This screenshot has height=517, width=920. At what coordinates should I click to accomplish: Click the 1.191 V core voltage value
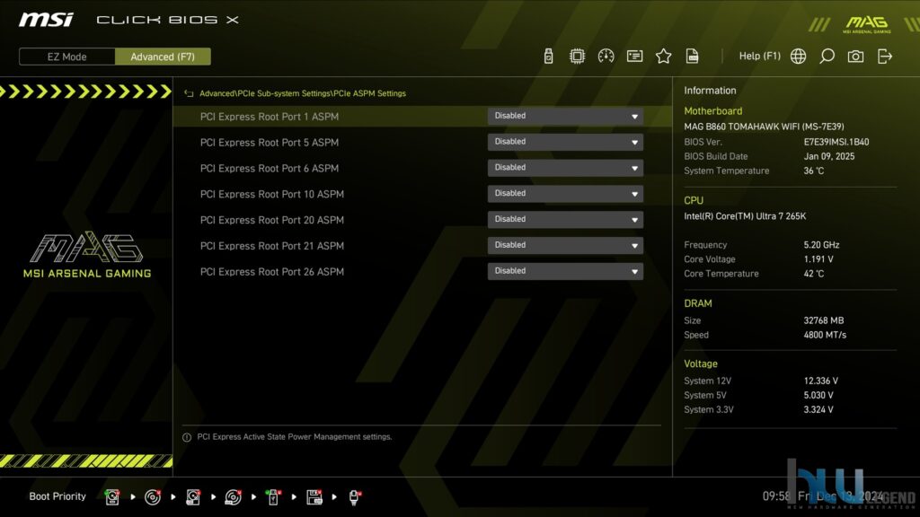click(818, 259)
